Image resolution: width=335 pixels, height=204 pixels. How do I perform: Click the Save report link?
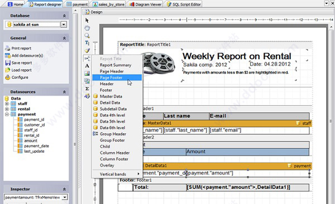[x=22, y=63]
